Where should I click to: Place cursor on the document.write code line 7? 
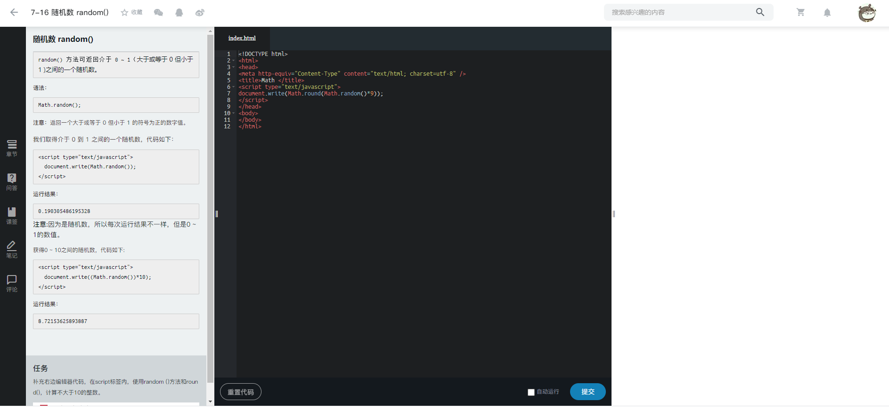point(311,94)
